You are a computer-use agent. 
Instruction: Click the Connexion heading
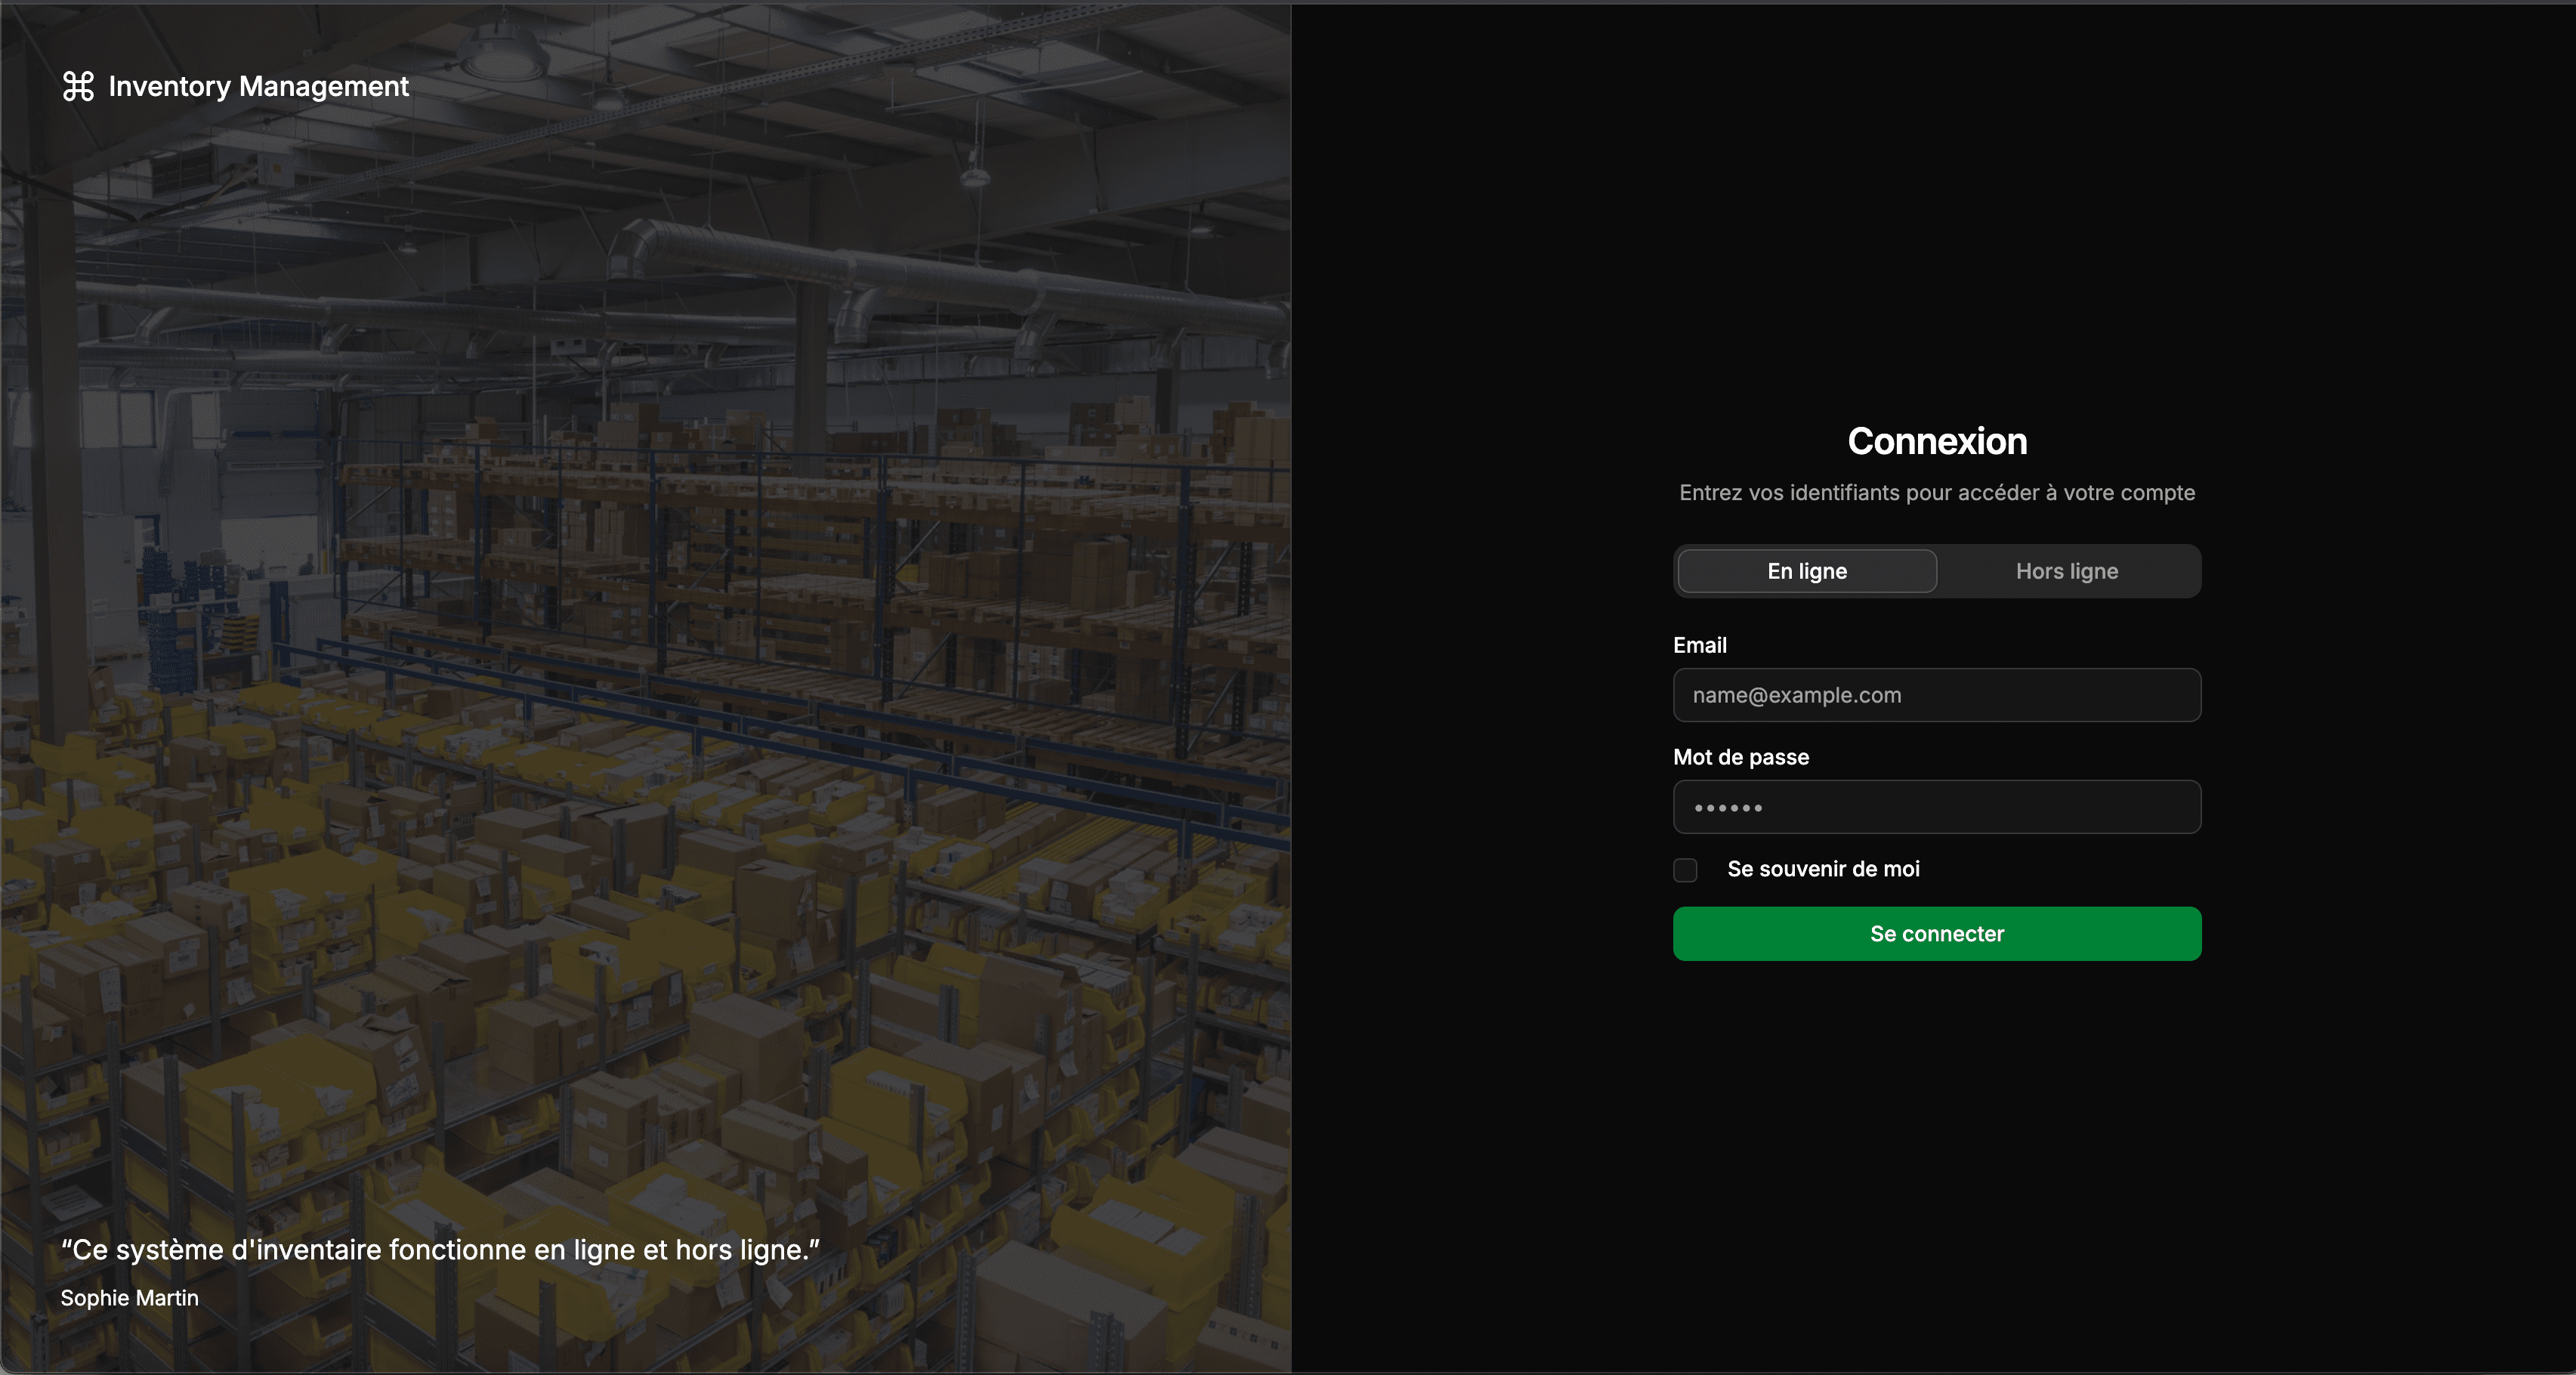(1936, 441)
